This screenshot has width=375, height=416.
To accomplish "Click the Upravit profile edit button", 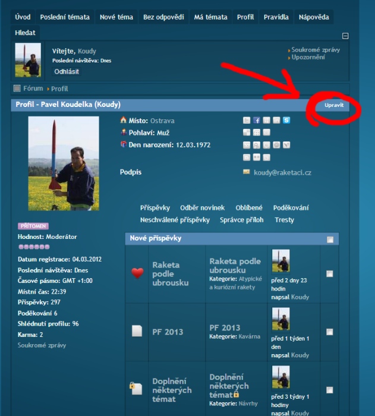I will [333, 105].
